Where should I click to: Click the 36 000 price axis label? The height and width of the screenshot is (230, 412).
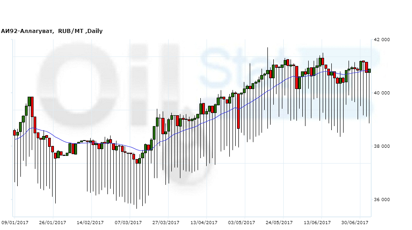click(381, 200)
